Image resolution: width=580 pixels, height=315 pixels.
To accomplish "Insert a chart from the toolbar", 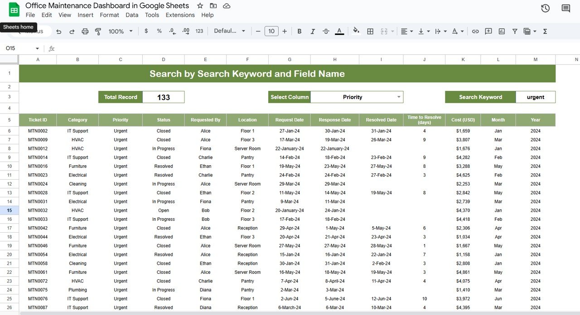I will pyautogui.click(x=501, y=31).
